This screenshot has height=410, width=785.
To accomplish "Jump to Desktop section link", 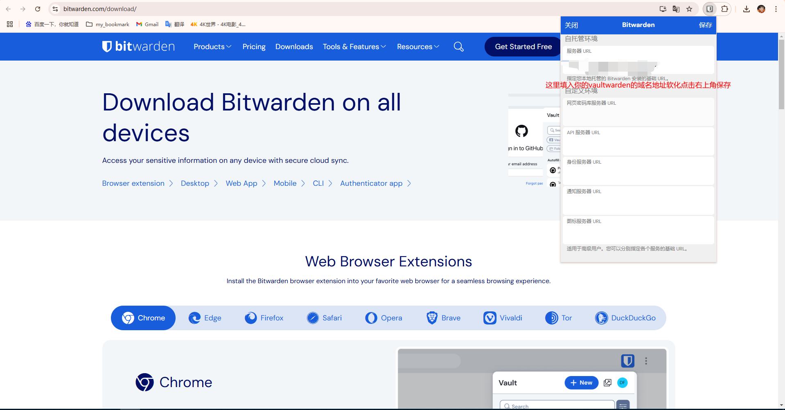I will 199,183.
